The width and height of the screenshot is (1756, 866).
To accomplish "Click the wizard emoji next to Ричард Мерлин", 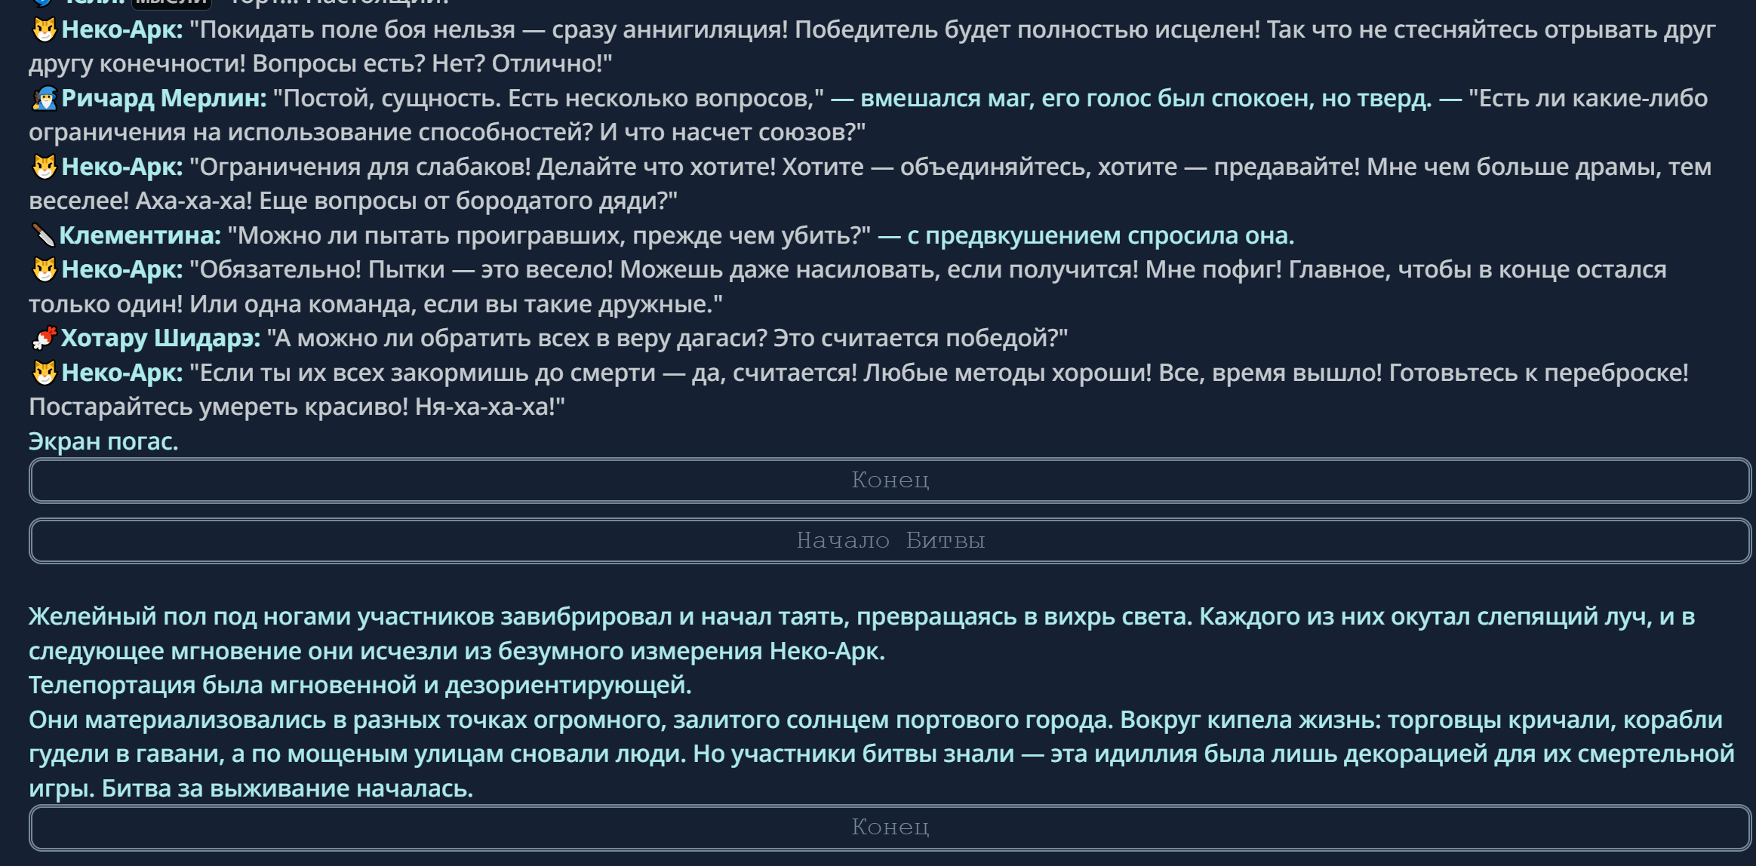I will (x=45, y=98).
